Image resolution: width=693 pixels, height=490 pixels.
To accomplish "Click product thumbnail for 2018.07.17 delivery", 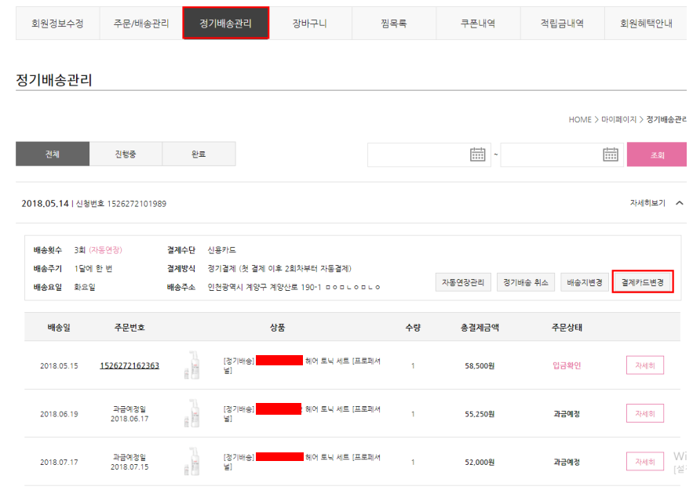I will coord(191,462).
